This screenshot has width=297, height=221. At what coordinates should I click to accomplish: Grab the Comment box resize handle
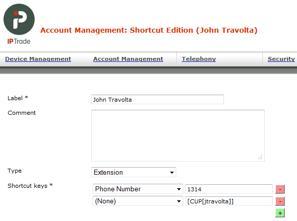[x=260, y=157]
